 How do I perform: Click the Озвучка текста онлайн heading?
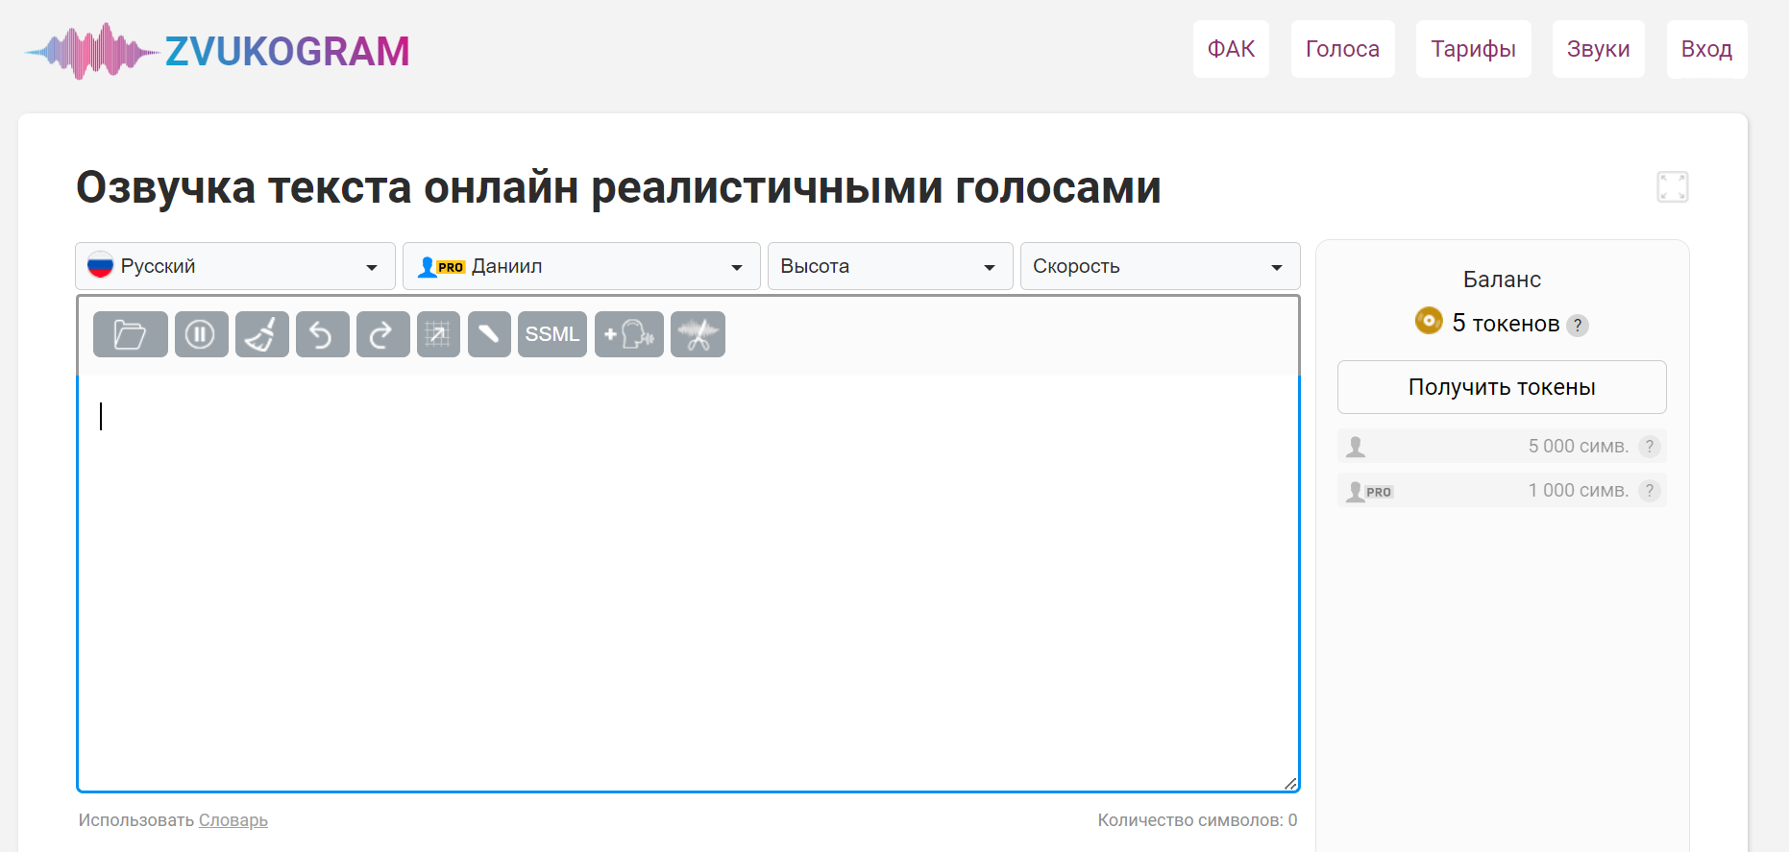(619, 187)
